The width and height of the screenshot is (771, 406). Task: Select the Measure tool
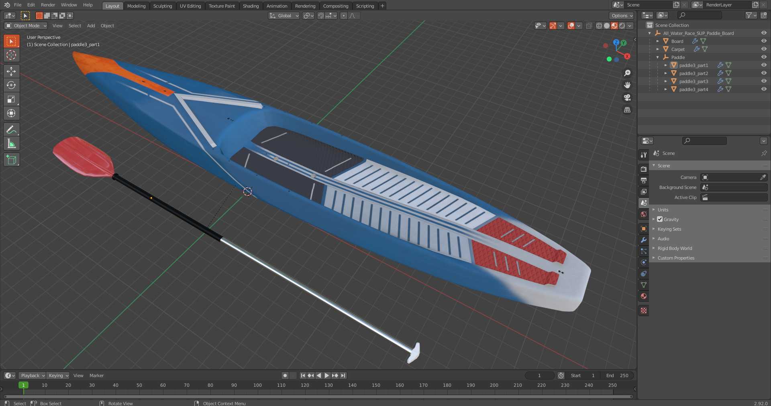11,144
